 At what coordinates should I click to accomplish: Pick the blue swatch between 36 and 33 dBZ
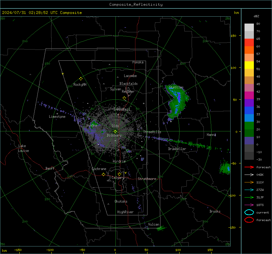pos(249,111)
